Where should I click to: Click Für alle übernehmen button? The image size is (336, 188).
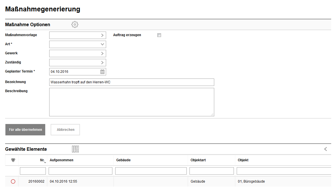pos(25,130)
